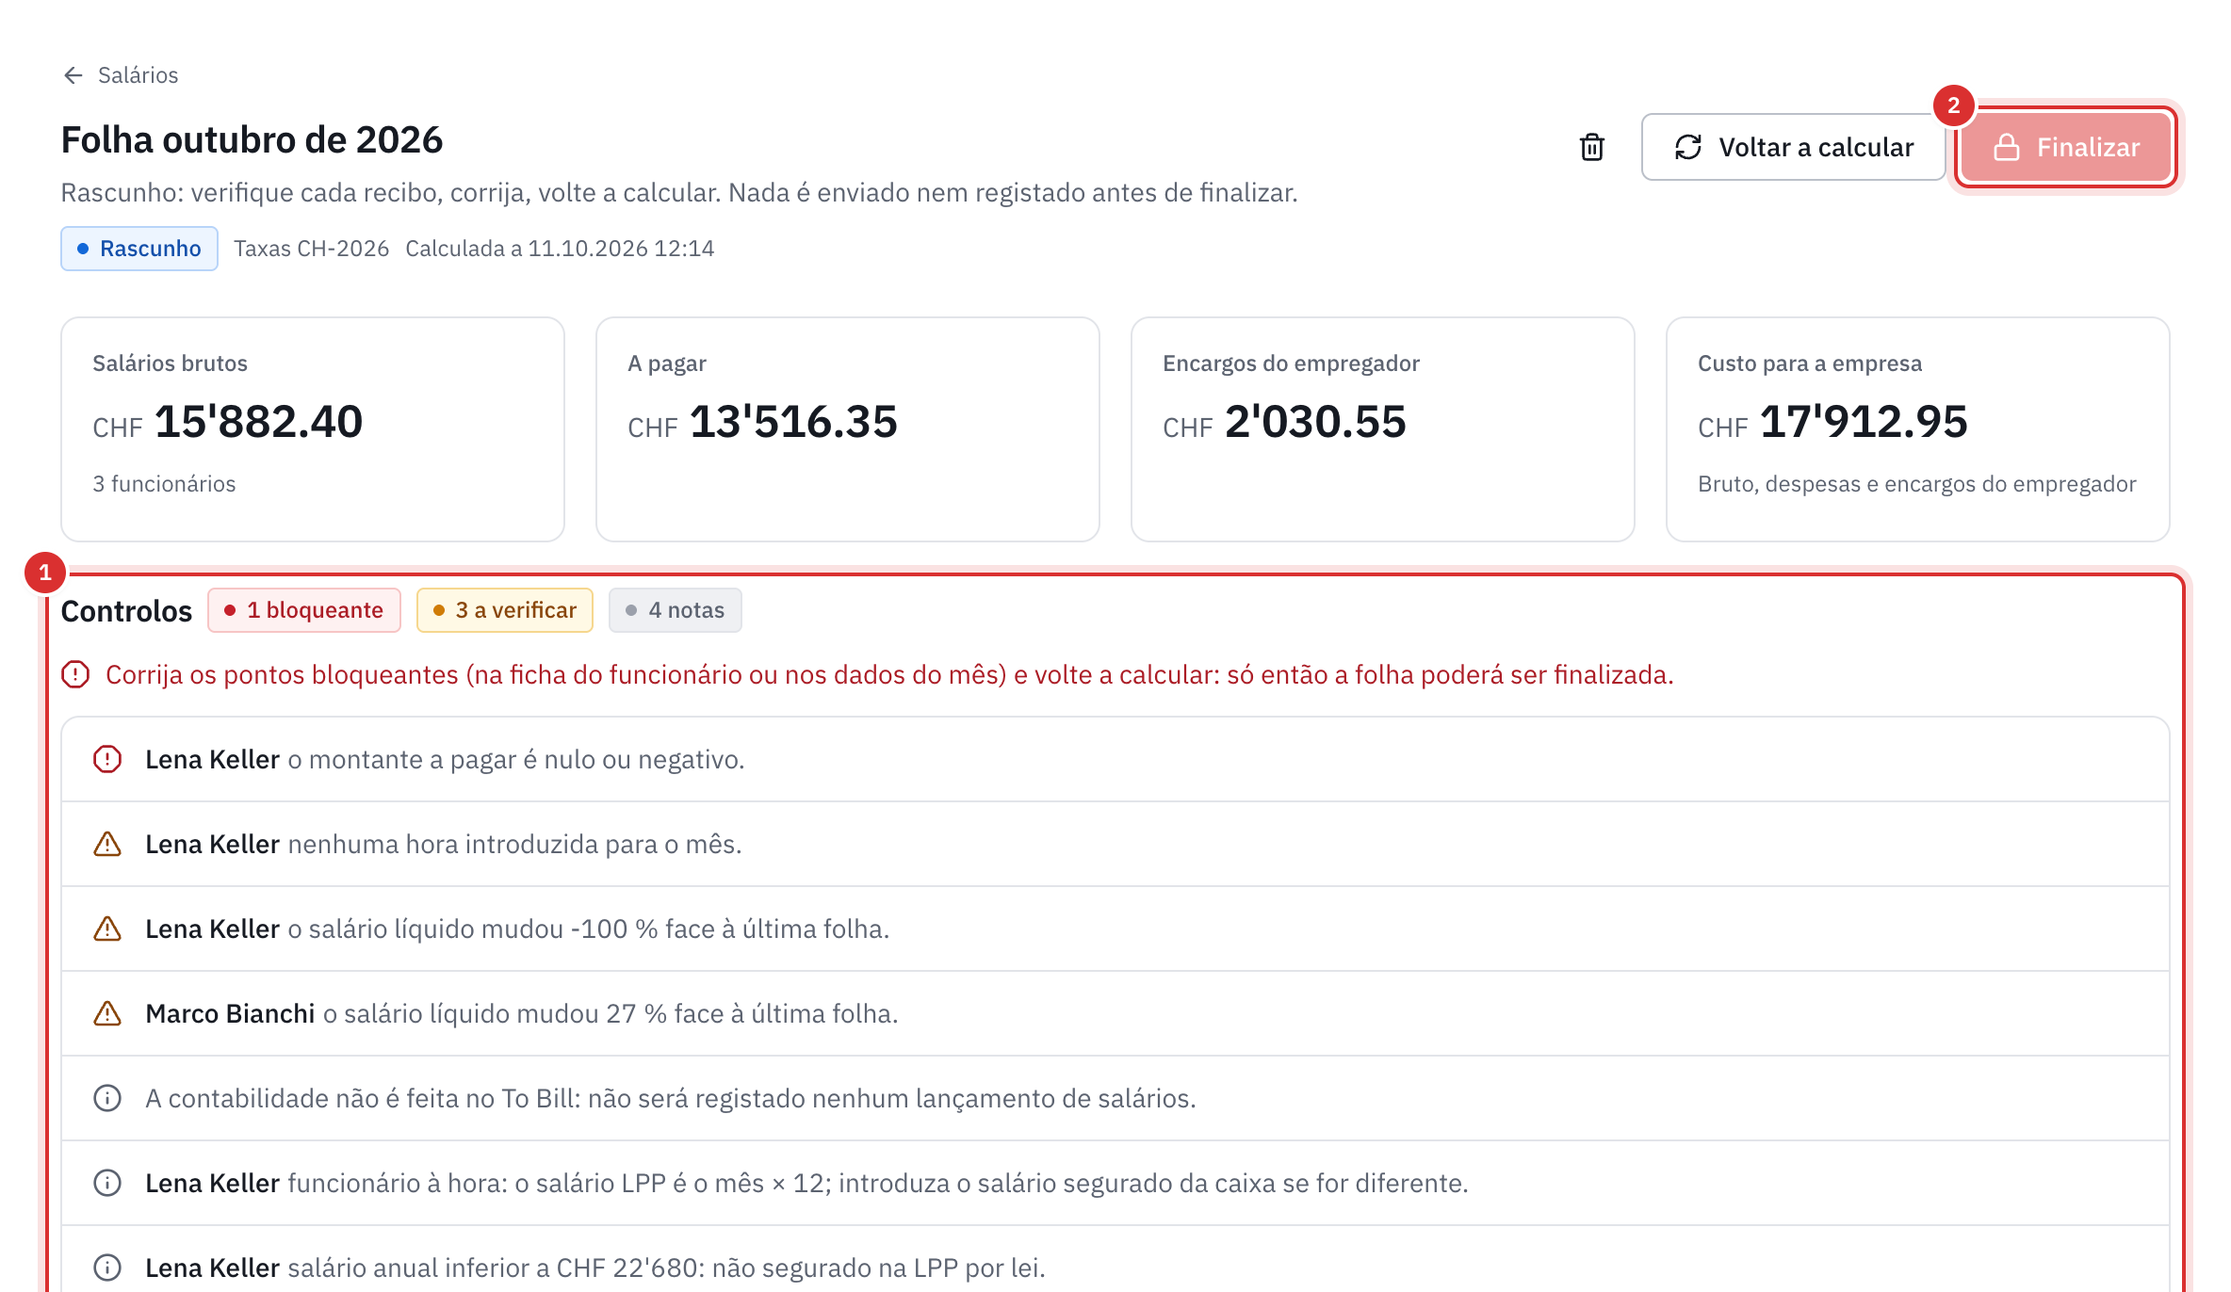Click "Bruto, despesas e encargos do empregador" caption

(1917, 484)
